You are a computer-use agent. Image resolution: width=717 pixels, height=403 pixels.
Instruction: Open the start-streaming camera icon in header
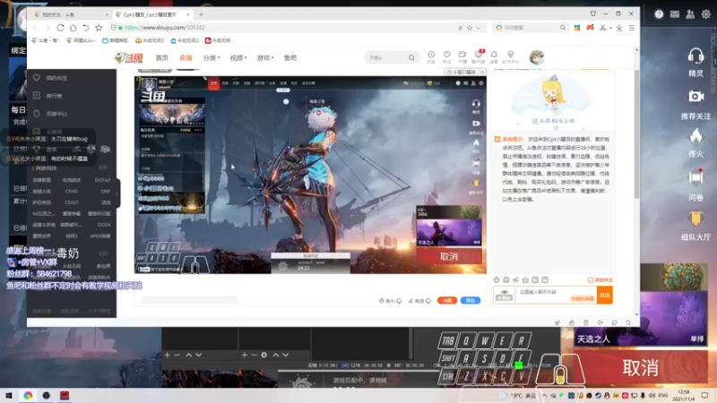(x=462, y=57)
